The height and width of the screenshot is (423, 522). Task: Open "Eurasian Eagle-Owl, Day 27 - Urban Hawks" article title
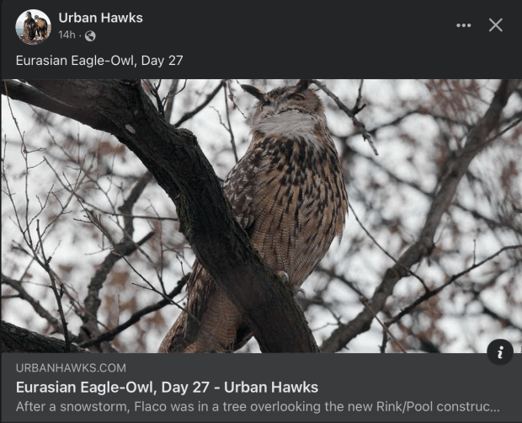click(x=167, y=387)
